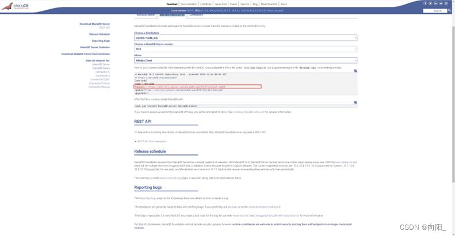Copy the repository config with the copy icon
Screen dimensions: 455x236
point(355,71)
